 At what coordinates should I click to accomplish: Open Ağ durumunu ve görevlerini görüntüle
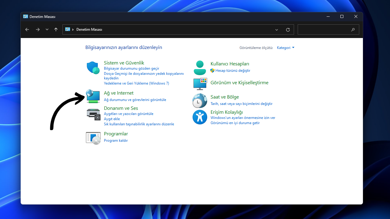point(135,99)
